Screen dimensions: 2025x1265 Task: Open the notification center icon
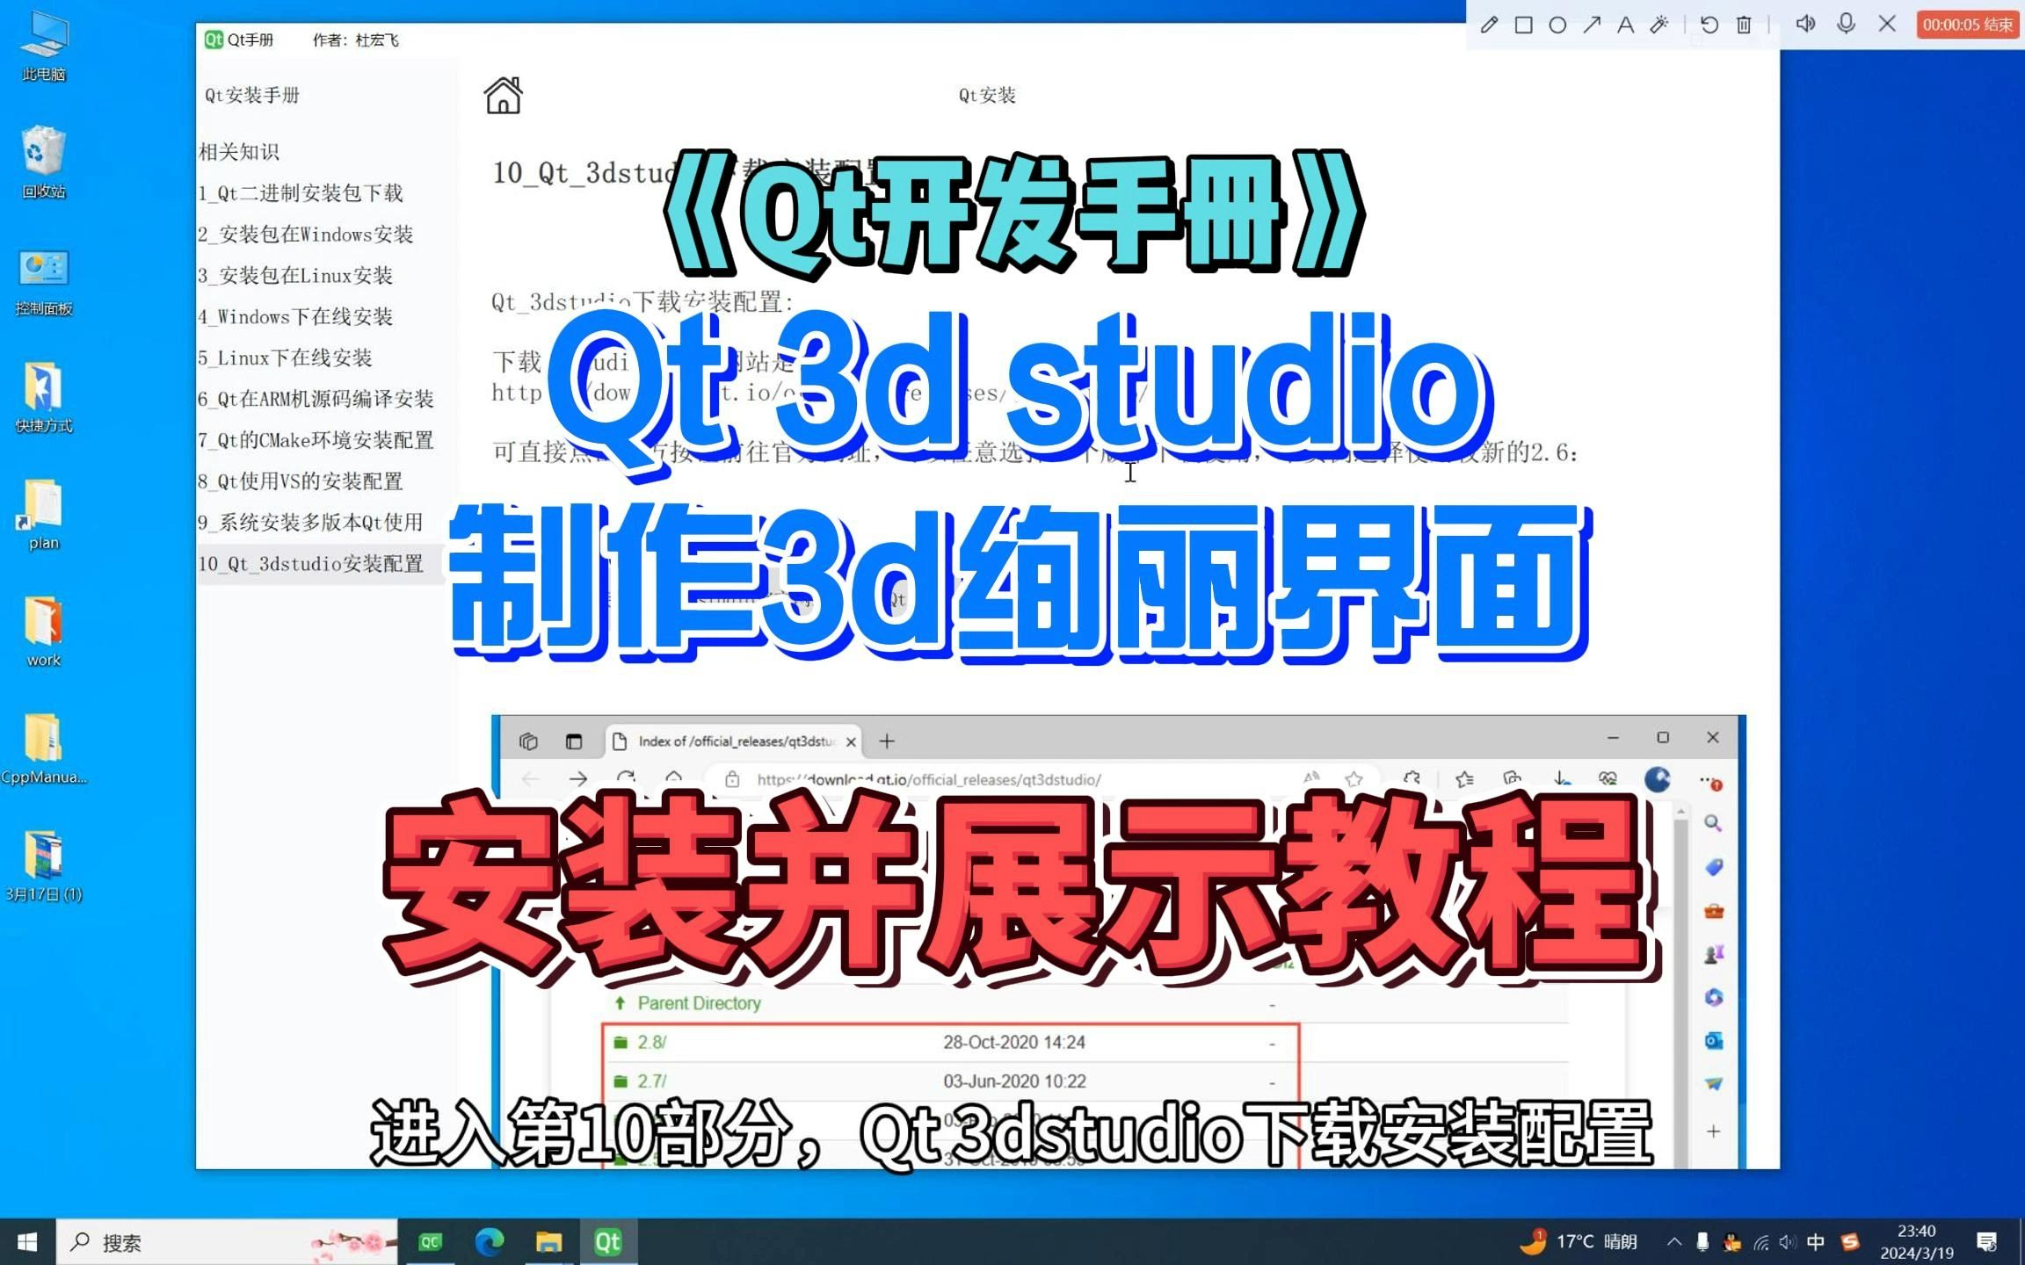(1986, 1242)
